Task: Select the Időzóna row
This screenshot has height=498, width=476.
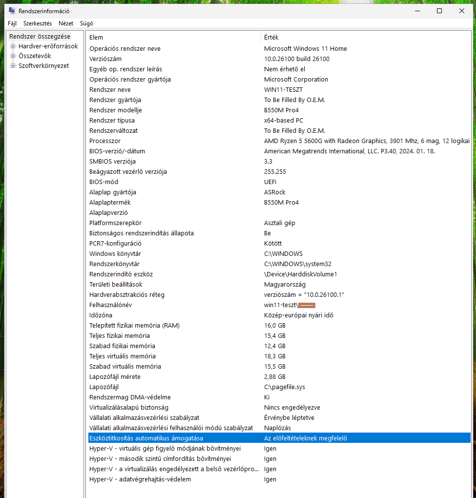Action: coord(279,315)
